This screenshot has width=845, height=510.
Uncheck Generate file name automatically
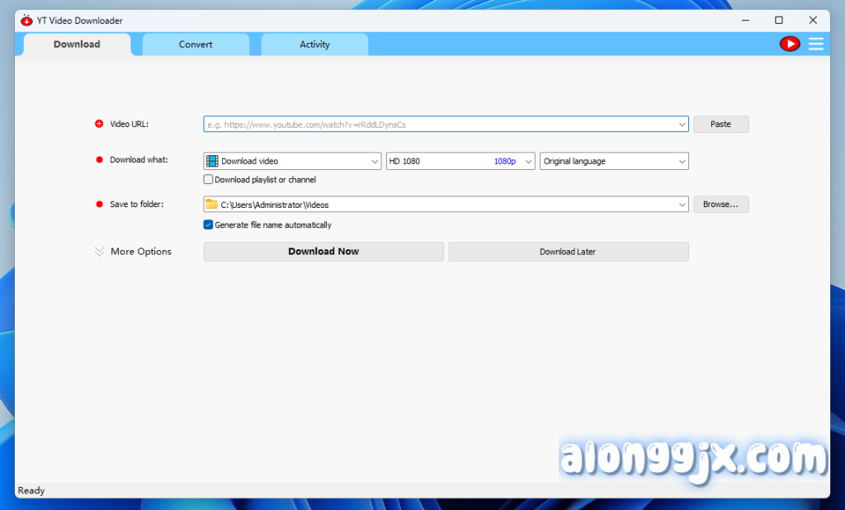pos(208,224)
